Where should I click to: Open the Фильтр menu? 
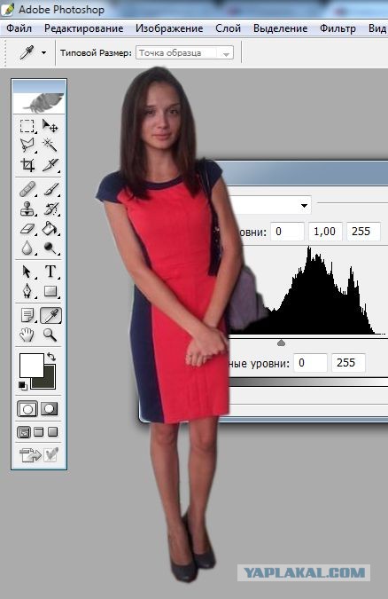[338, 28]
